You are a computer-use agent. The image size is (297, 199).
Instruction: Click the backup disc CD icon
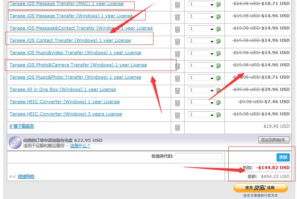[15, 142]
